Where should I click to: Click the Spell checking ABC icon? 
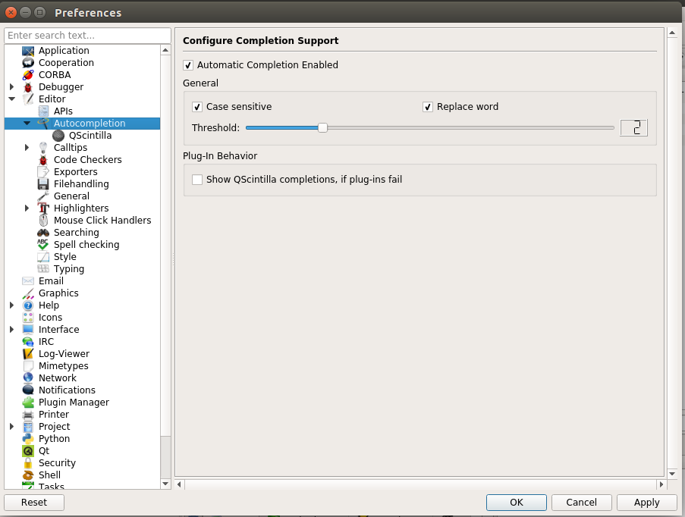(x=43, y=245)
